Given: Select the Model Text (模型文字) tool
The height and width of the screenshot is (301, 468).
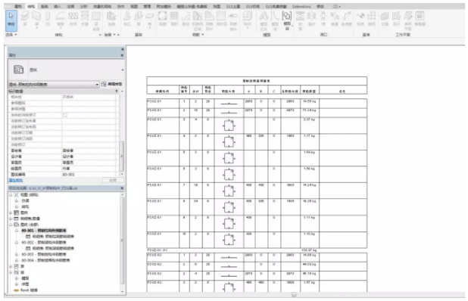Looking at the screenshot, I should (x=264, y=21).
